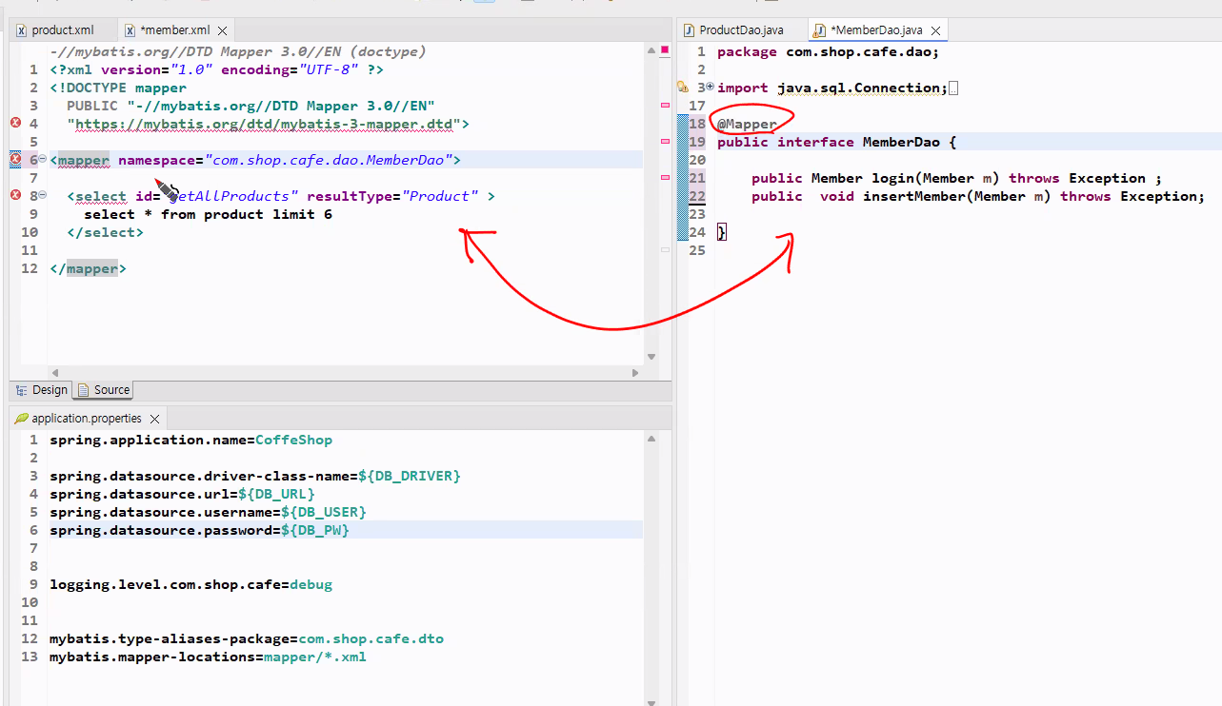
Task: Click the Spring leaf icon on application.properties tab
Action: tap(21, 419)
